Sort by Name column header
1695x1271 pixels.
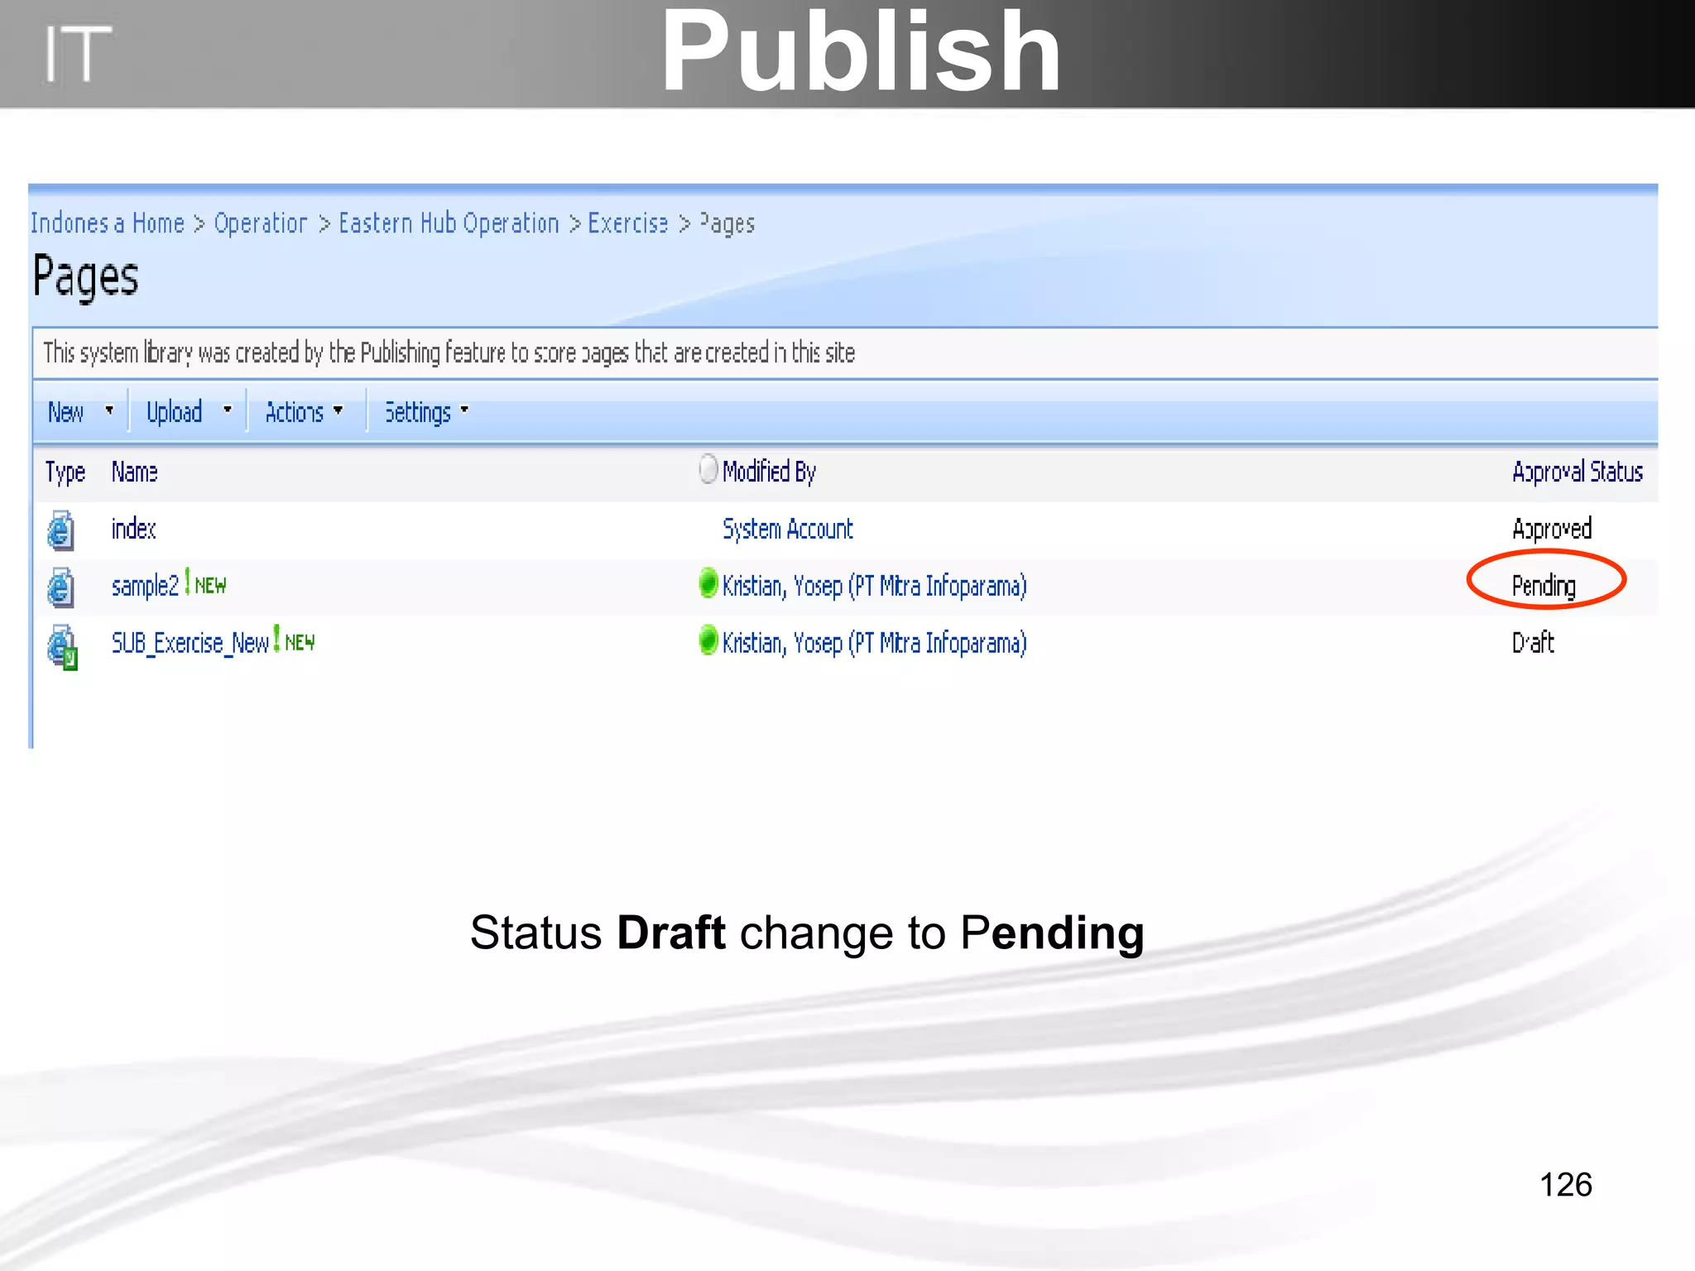coord(134,472)
